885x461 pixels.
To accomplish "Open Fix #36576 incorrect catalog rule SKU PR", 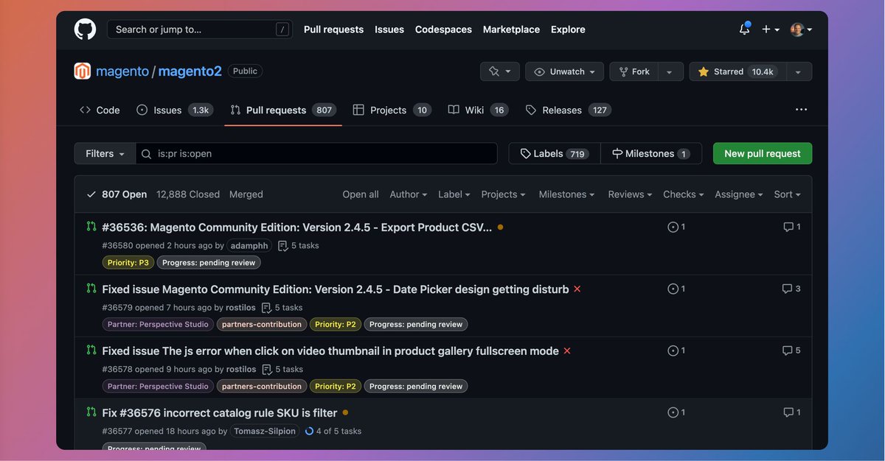I will click(220, 413).
